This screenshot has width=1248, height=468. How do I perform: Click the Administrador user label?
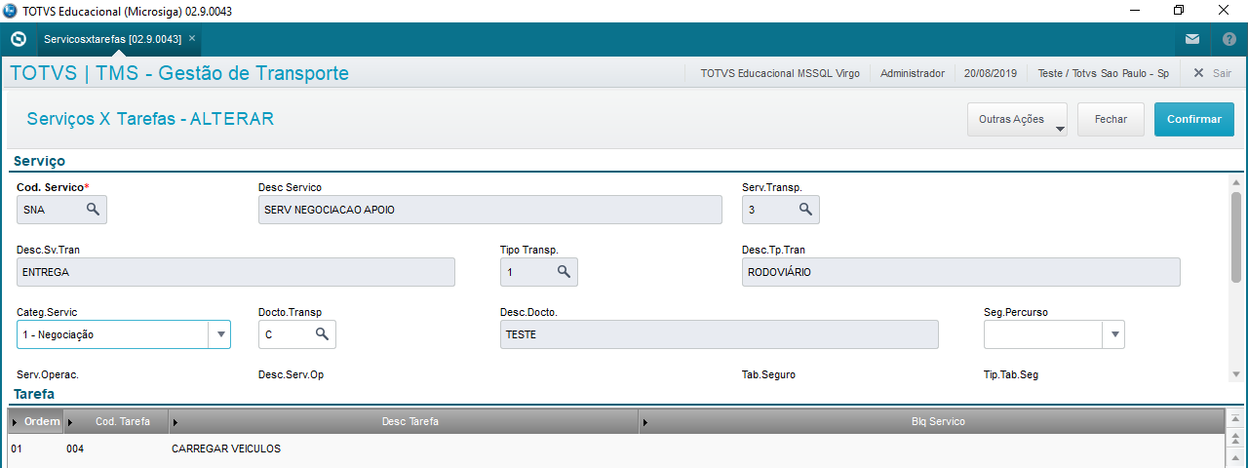pos(913,73)
